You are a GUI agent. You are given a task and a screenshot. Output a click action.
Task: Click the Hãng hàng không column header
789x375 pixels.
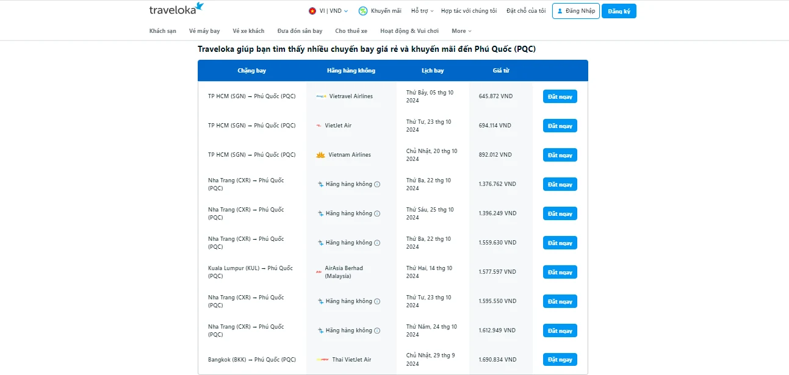click(x=351, y=71)
